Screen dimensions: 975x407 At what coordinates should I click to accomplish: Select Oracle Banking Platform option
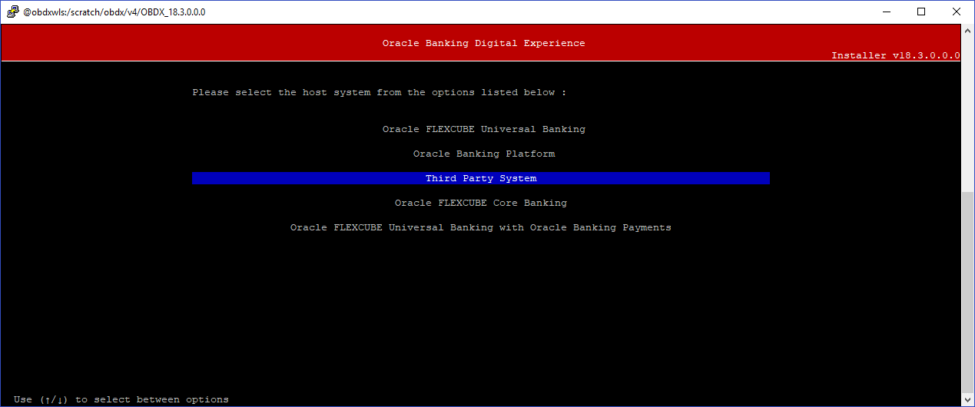pos(484,154)
